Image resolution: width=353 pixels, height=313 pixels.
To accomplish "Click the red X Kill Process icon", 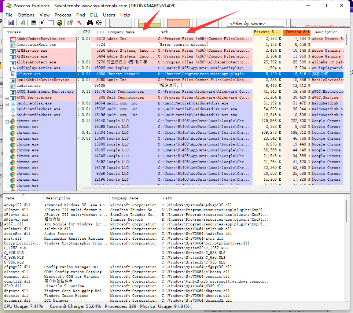I will [79, 23].
